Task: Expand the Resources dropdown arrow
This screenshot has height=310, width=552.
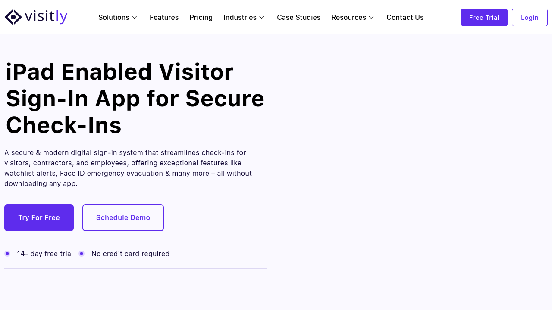Action: coord(371,17)
